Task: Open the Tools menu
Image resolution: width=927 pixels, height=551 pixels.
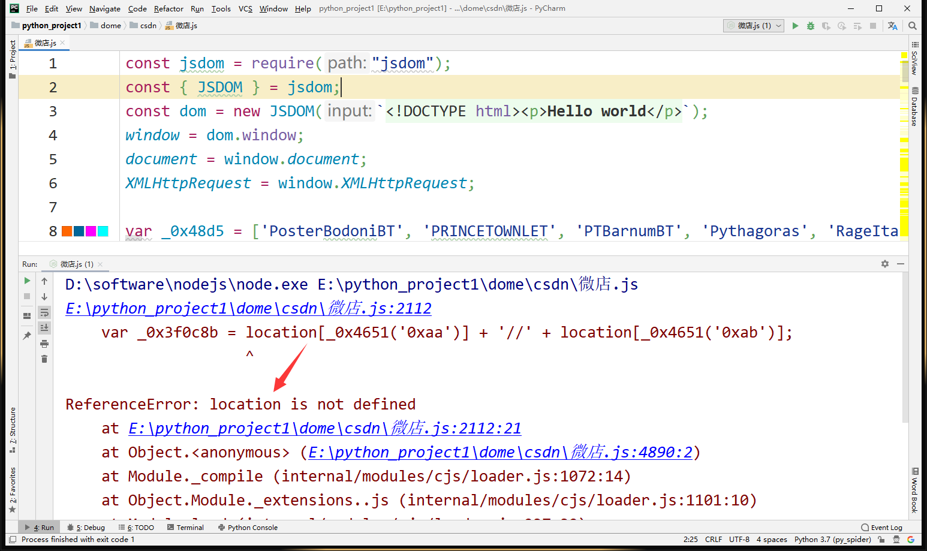Action: tap(221, 8)
